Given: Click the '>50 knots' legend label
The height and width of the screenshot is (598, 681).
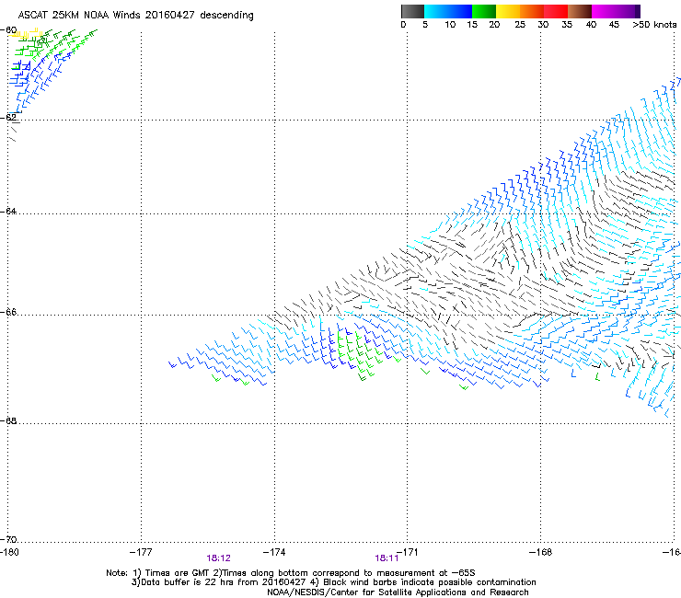Looking at the screenshot, I should 654,25.
